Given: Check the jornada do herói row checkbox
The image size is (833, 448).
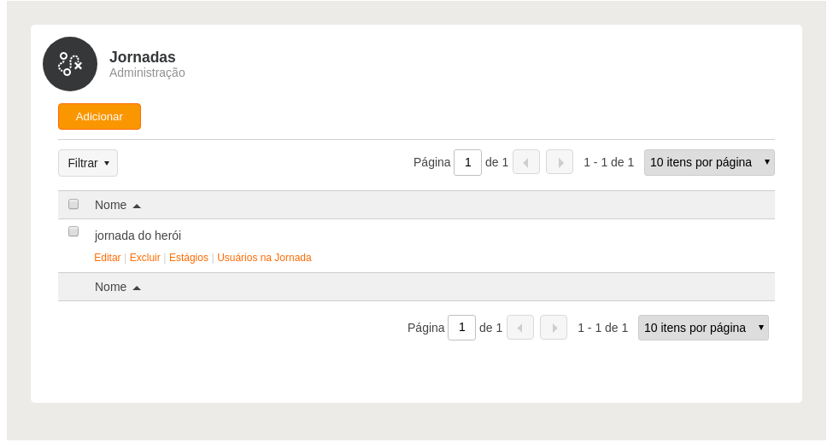Looking at the screenshot, I should coord(73,231).
